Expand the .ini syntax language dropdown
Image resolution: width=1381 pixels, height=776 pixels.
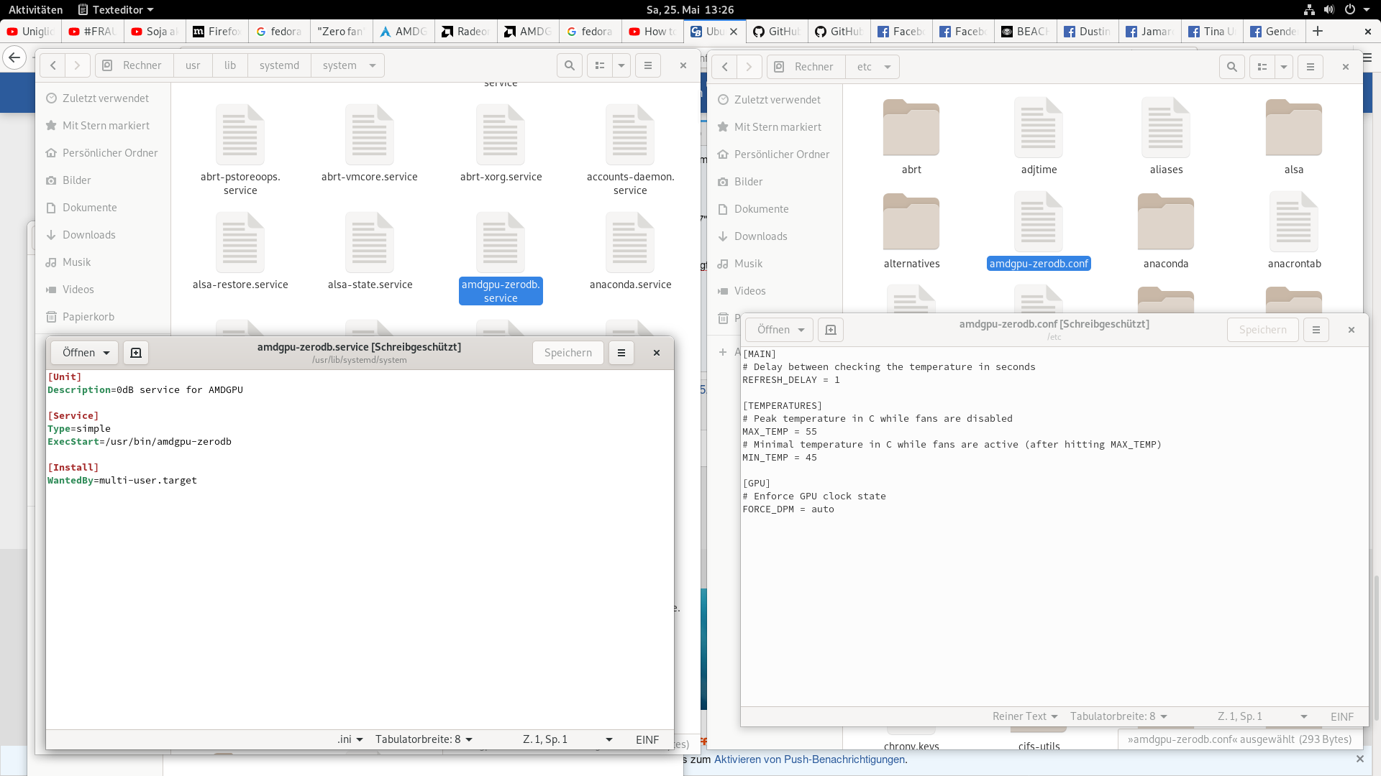pos(350,739)
